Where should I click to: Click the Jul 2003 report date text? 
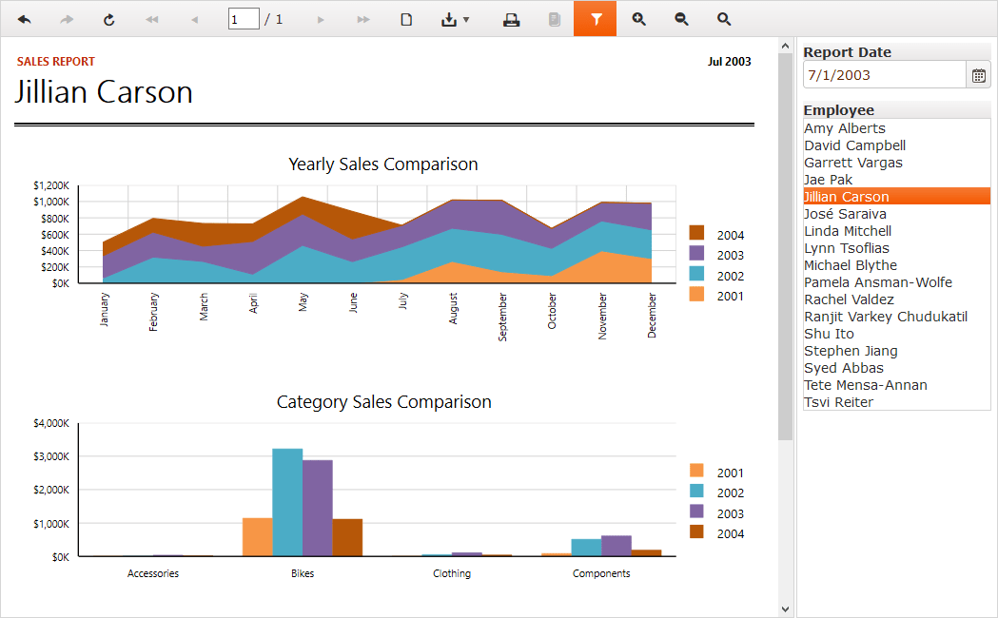click(730, 62)
